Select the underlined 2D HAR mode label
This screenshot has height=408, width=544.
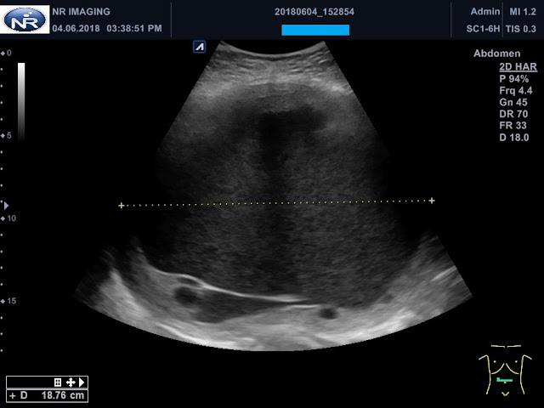tap(518, 66)
